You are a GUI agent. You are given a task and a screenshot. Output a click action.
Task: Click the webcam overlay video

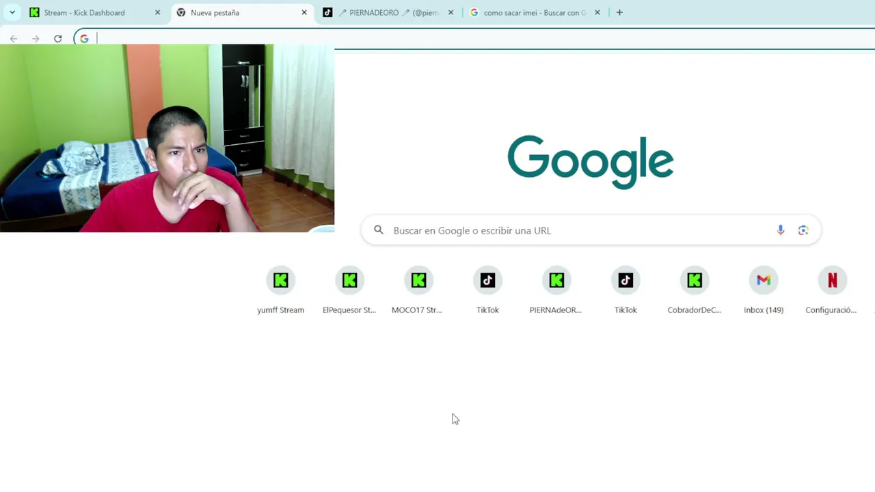[x=167, y=138]
